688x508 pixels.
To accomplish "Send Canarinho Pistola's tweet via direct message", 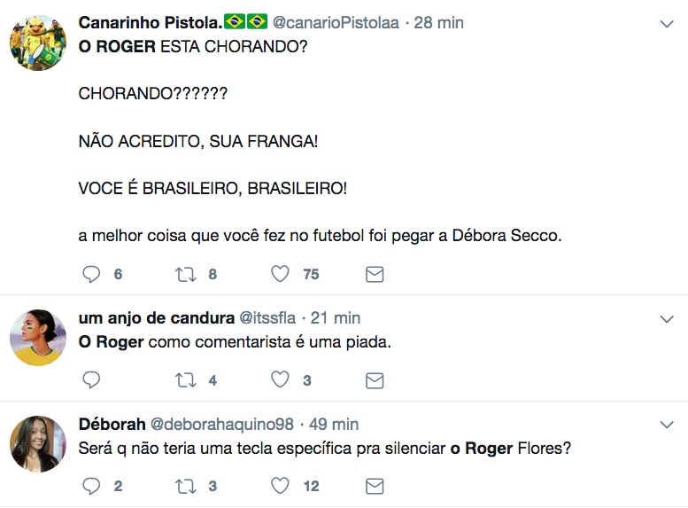I will (375, 274).
